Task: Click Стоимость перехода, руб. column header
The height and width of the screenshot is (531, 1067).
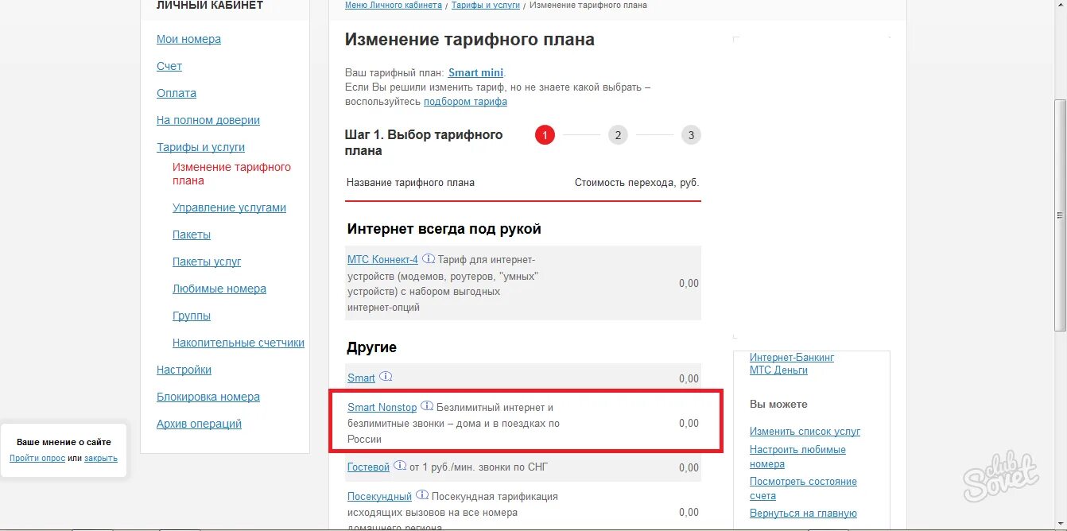Action: pyautogui.click(x=637, y=183)
